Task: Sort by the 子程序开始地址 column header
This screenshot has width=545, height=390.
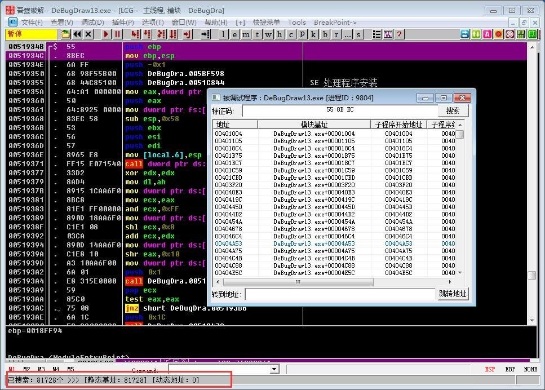Action: 398,125
